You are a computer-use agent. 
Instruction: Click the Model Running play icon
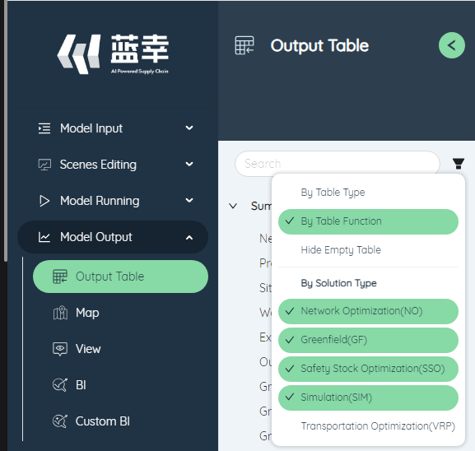coord(44,201)
